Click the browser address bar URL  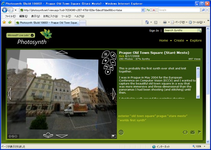point(73,10)
